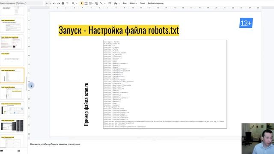Add a comment from the toolbar
The height and width of the screenshot is (154, 274).
click(x=110, y=3)
